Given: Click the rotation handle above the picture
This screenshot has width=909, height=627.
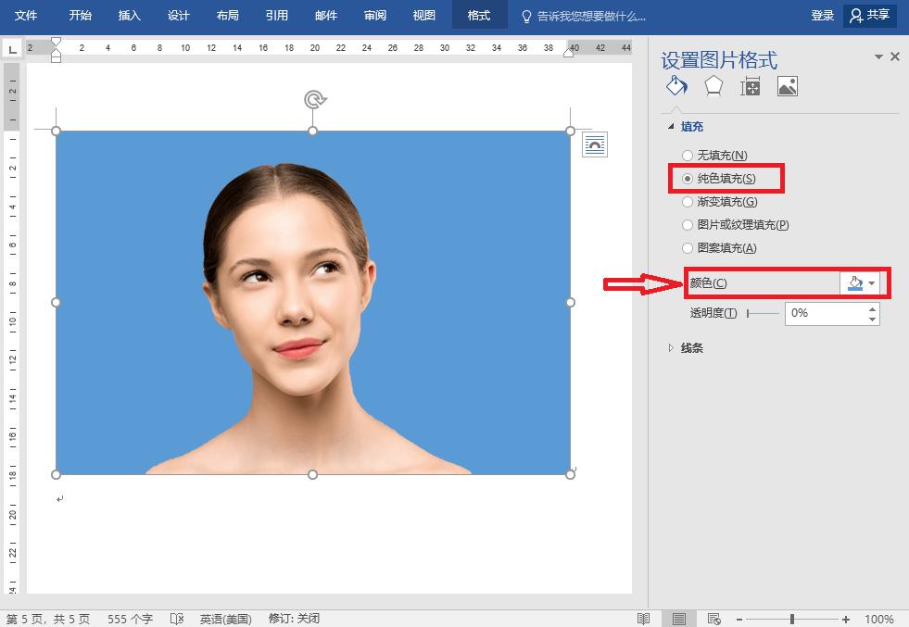Looking at the screenshot, I should click(x=314, y=99).
